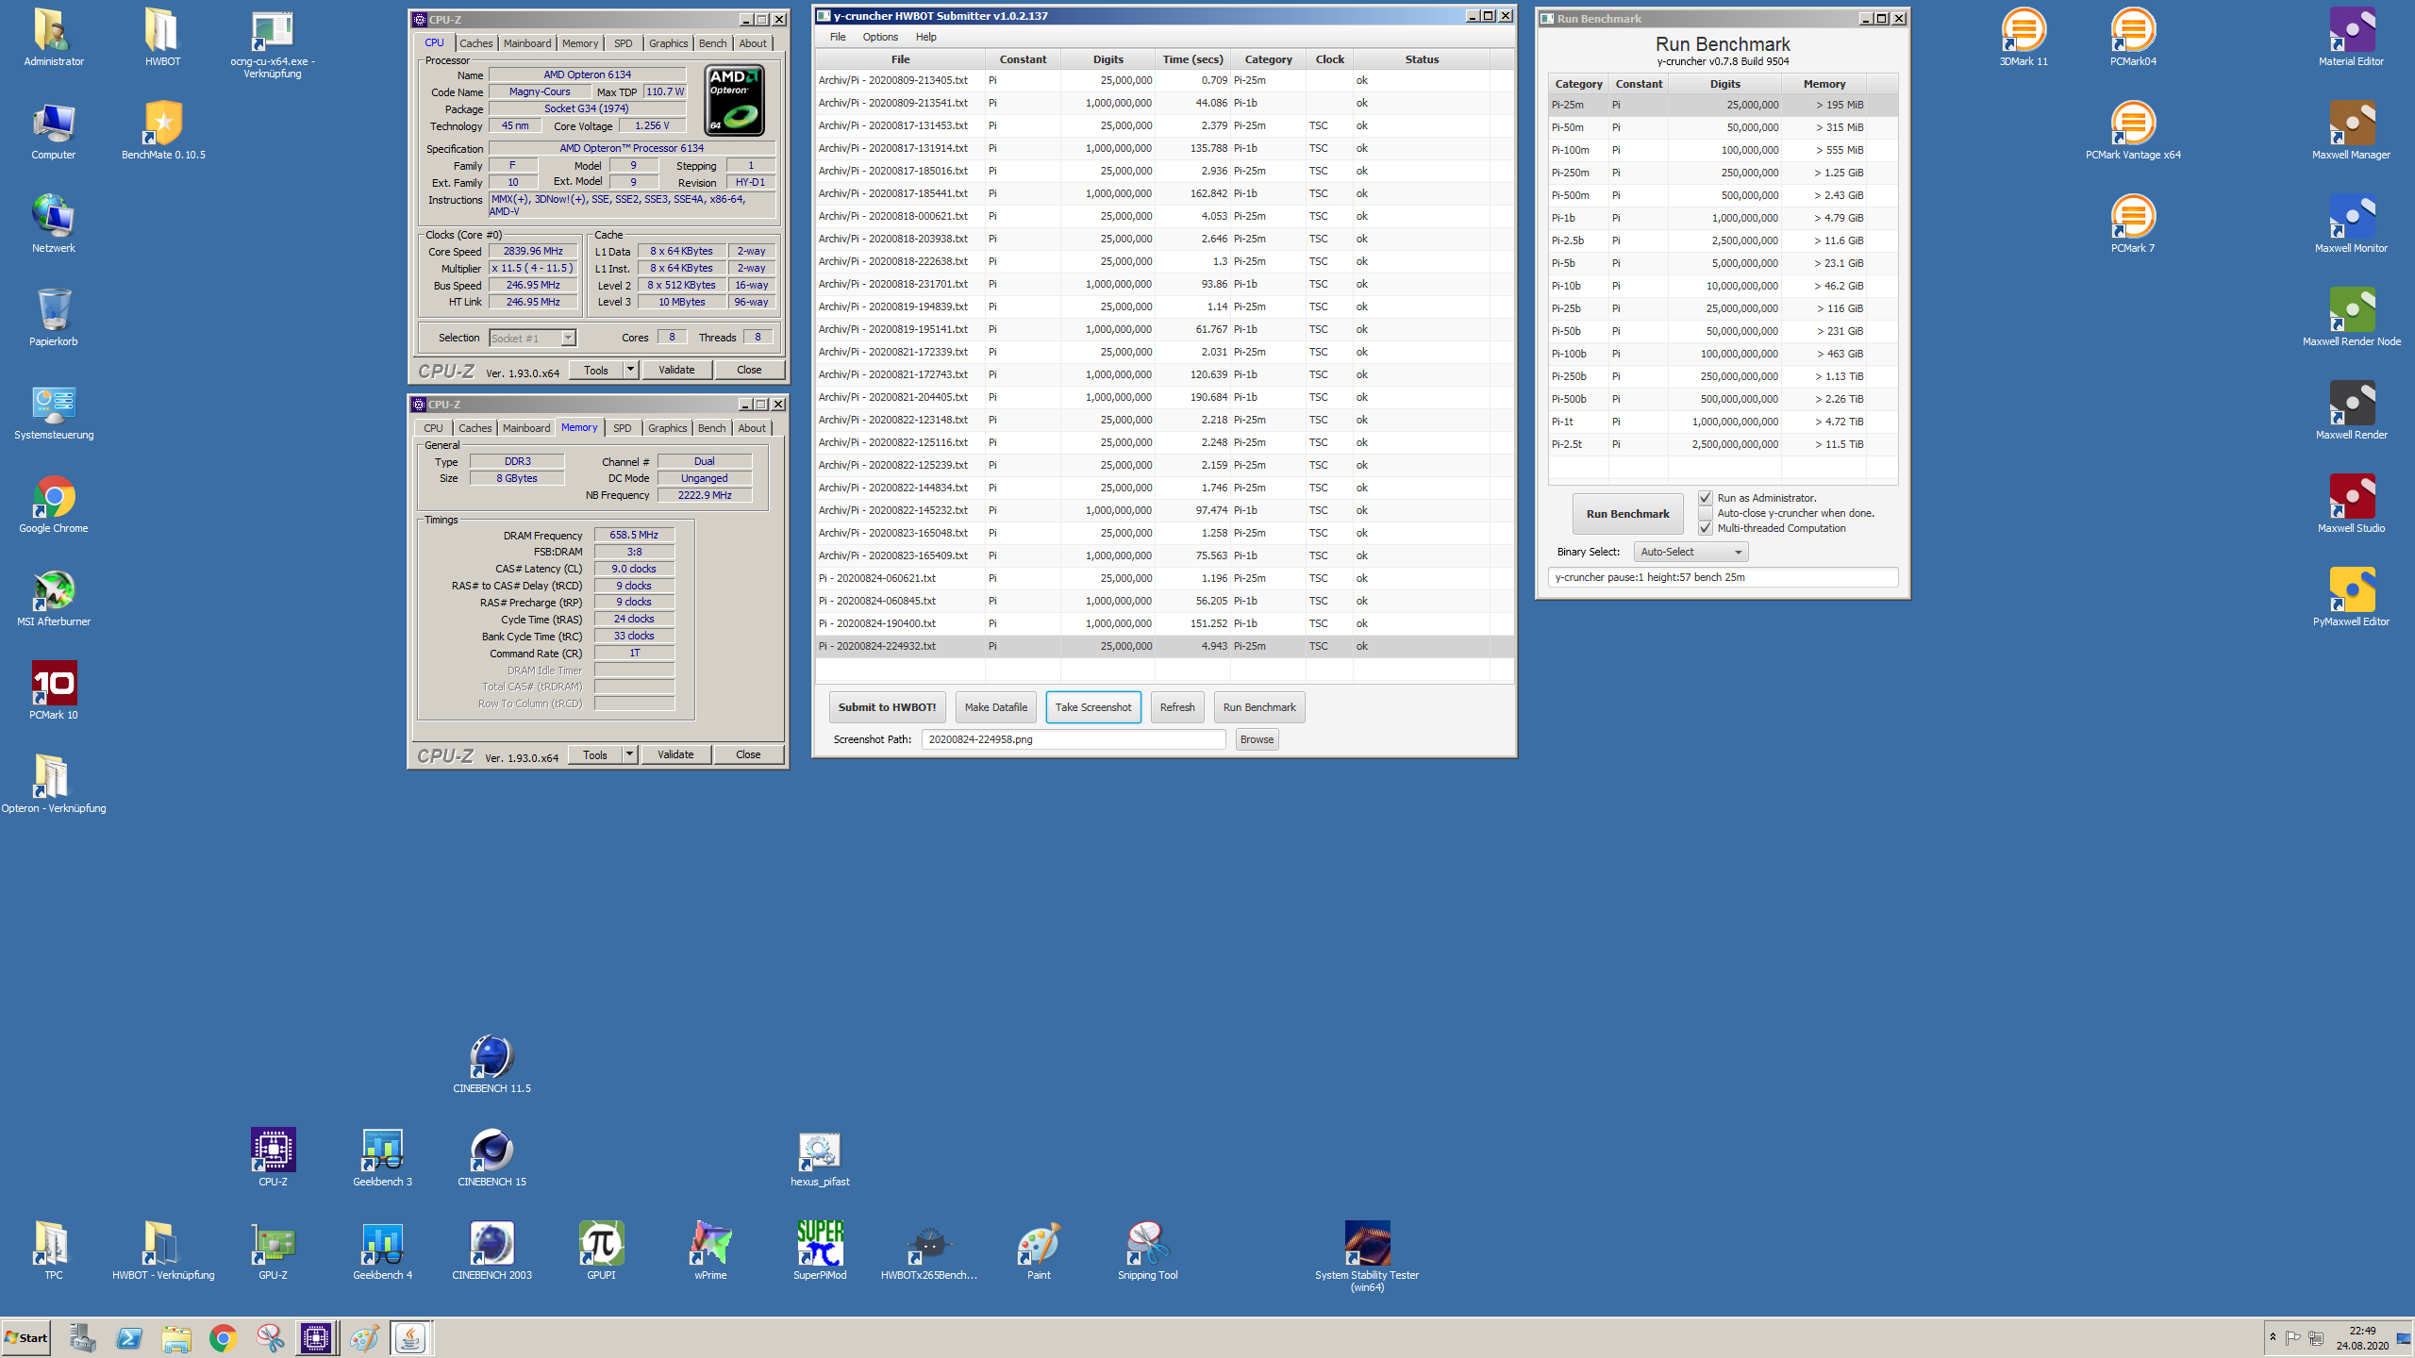Click the y-cruncher command line field
The height and width of the screenshot is (1358, 2415).
[1723, 577]
